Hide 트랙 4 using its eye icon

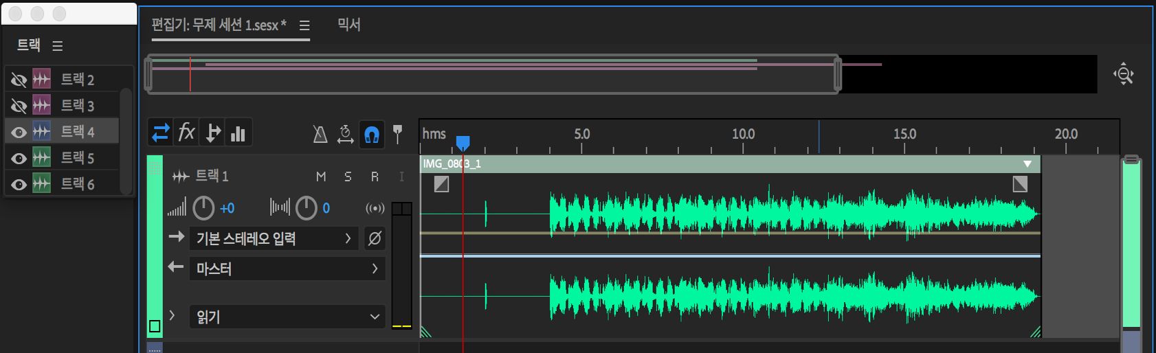pyautogui.click(x=19, y=132)
